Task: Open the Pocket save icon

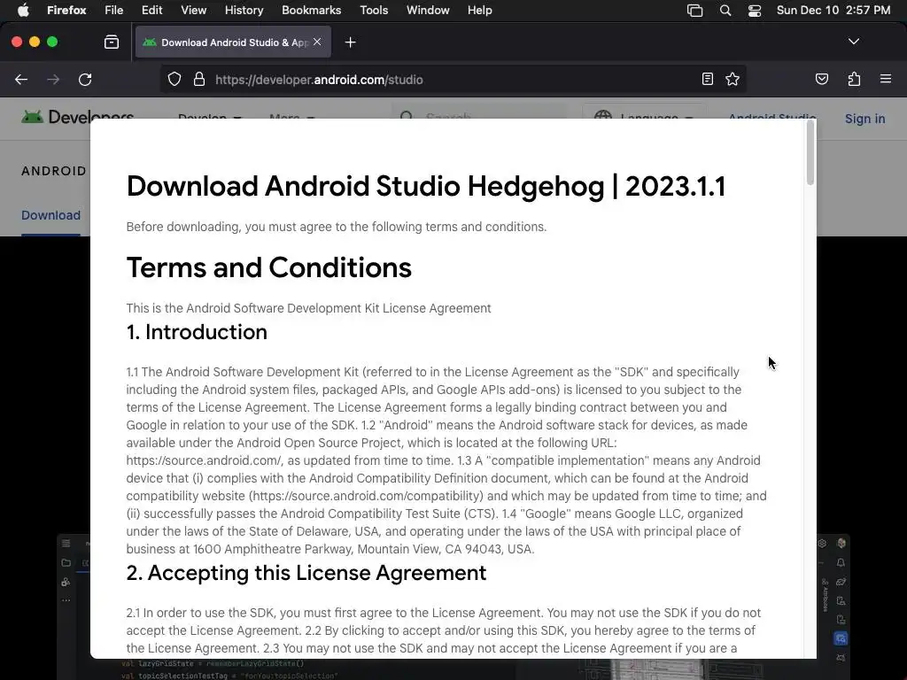Action: click(x=821, y=79)
